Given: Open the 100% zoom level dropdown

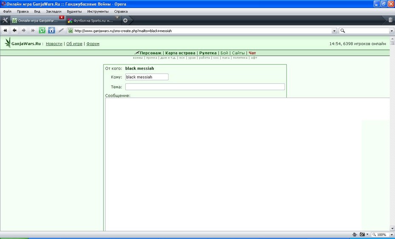Looking at the screenshot, I should tap(392, 235).
